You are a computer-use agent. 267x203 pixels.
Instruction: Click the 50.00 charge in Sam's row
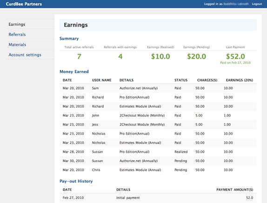click(200, 88)
